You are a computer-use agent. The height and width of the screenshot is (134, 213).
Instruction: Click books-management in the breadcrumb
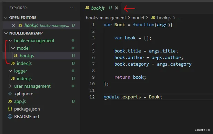pos(106,18)
